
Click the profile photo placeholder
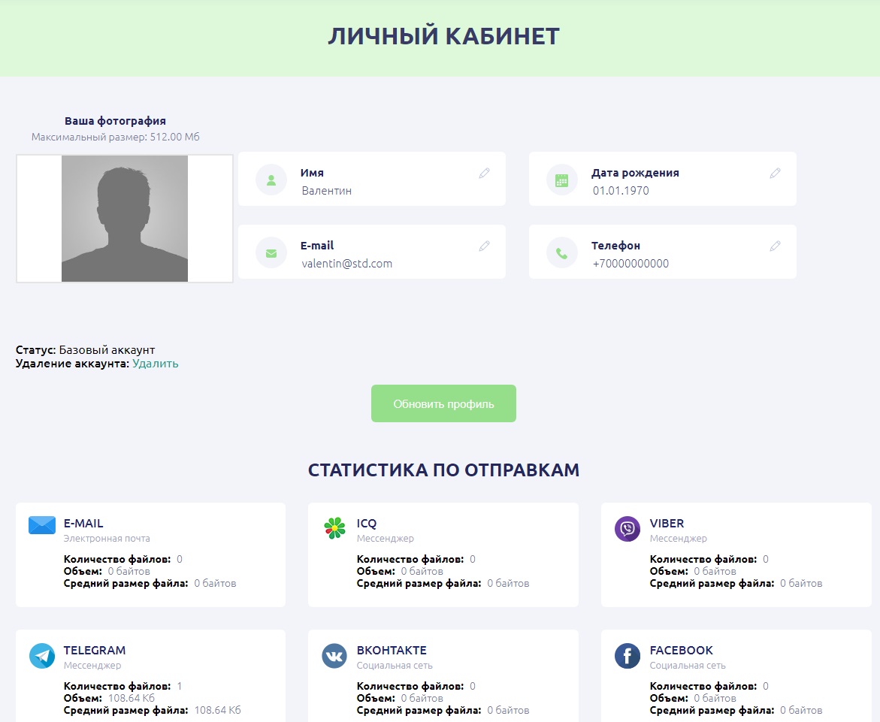coord(125,219)
